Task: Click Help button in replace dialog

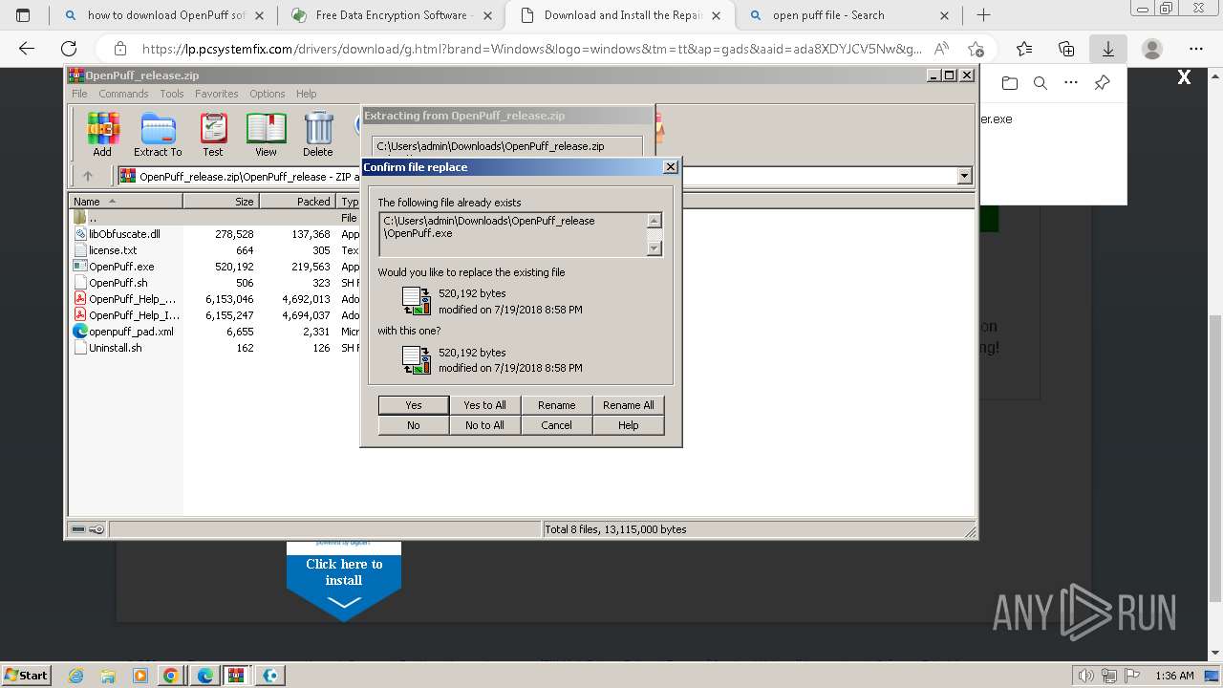Action: (629, 425)
